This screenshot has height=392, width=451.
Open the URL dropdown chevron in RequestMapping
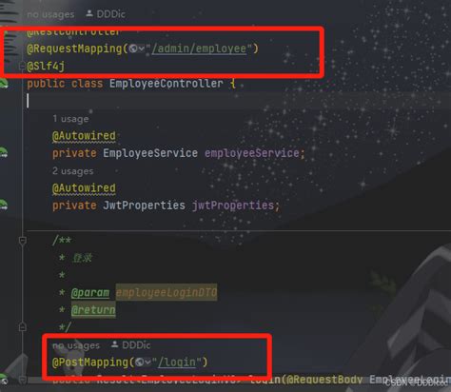coord(142,49)
